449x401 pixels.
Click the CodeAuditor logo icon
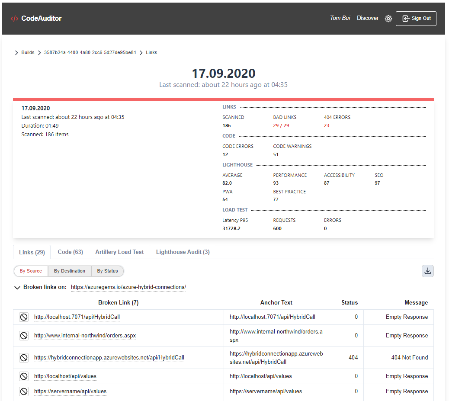pyautogui.click(x=14, y=18)
